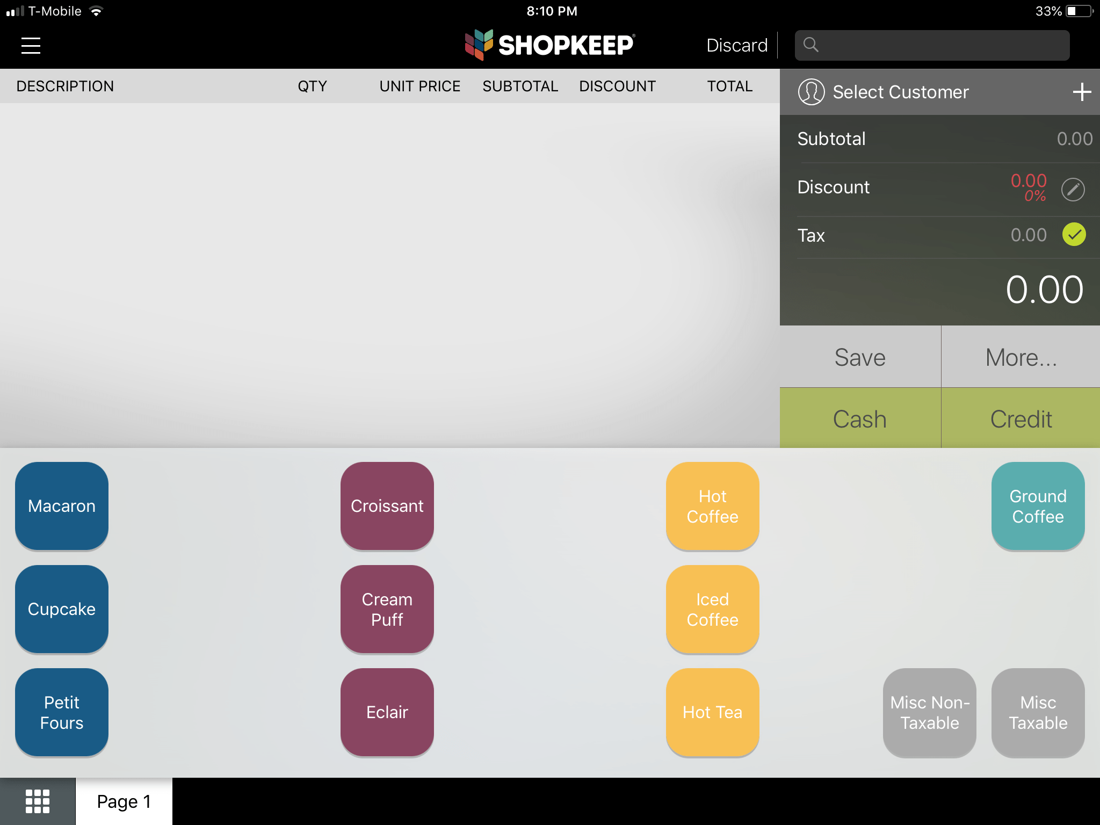Add Hot Tea to the sale

[x=713, y=712]
